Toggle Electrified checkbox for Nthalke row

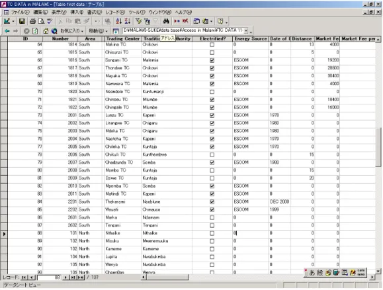point(212,233)
